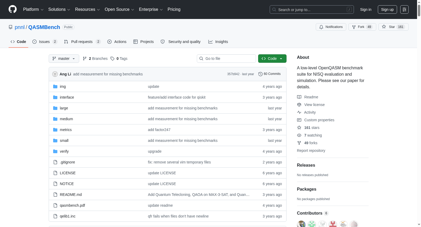
Task: Open the metrics folder icon
Action: pyautogui.click(x=55, y=130)
